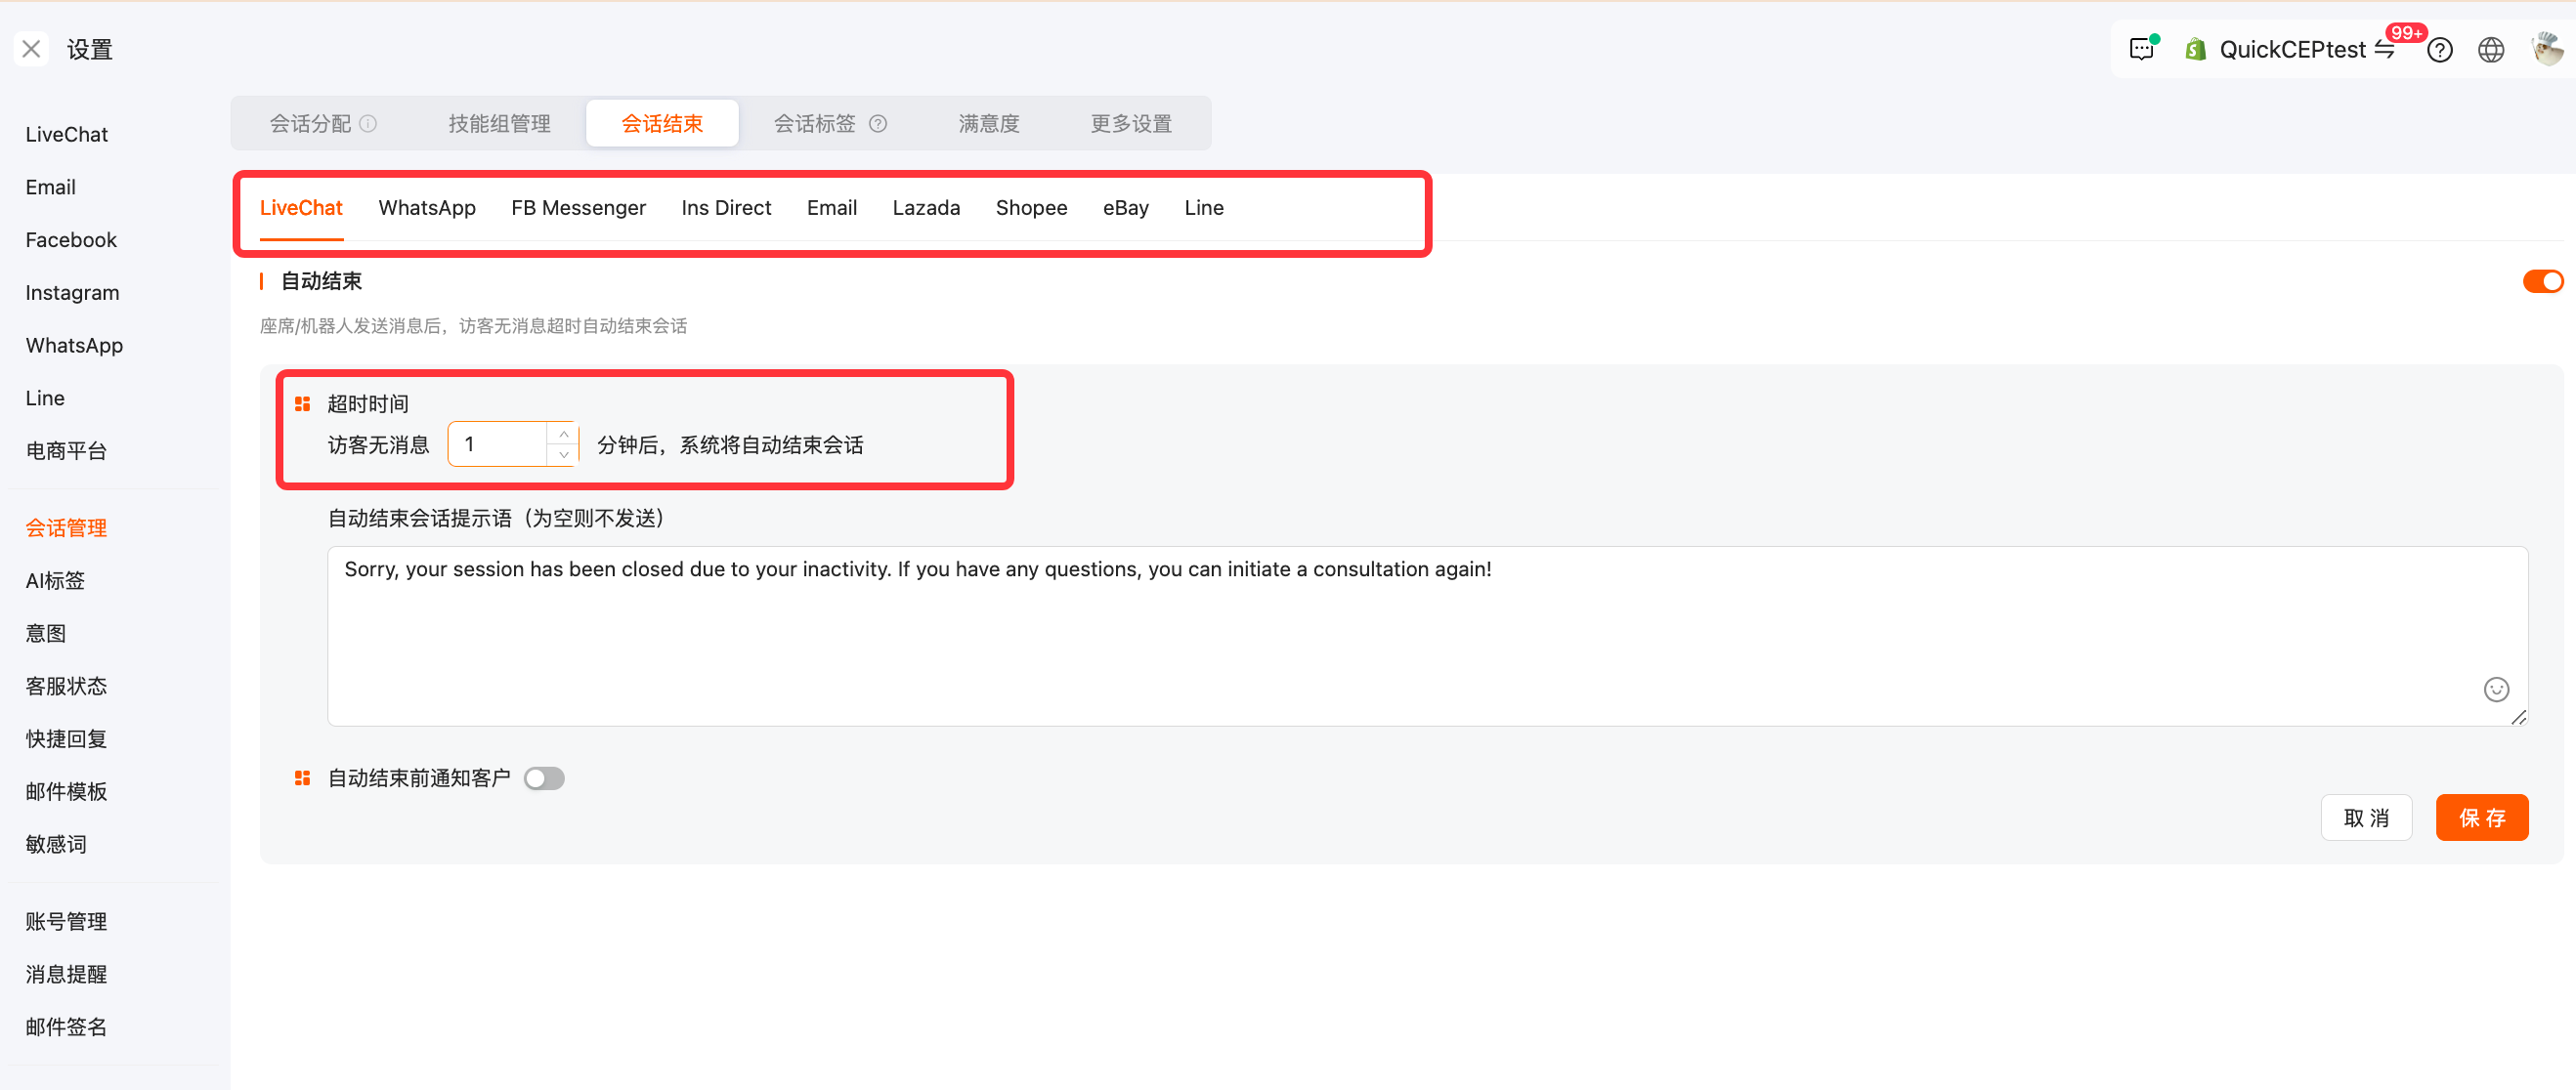Screen dimensions: 2576x1090
Task: Click the timeout minutes input field
Action: [498, 444]
